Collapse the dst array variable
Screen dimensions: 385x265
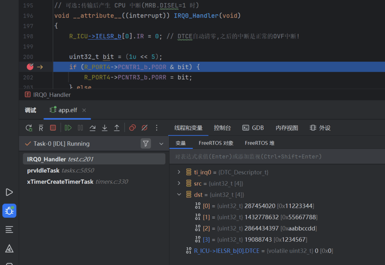[x=179, y=195]
